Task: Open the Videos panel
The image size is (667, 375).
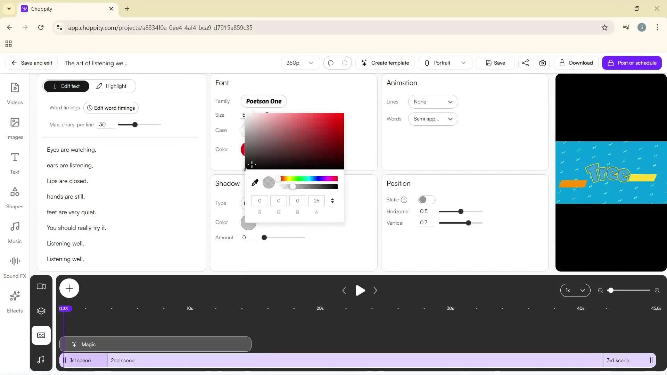Action: pos(15,93)
